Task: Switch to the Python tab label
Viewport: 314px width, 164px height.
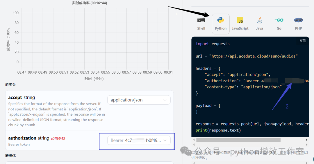Action: [221, 28]
